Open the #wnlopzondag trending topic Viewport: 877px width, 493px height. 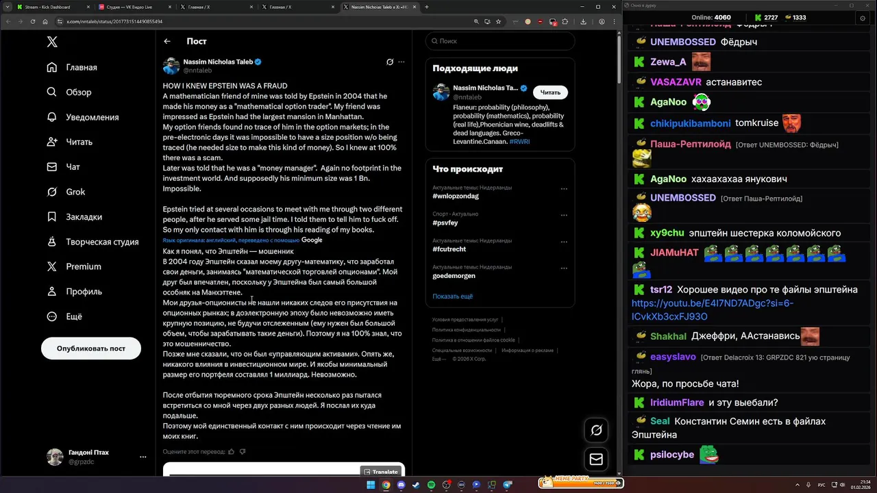point(456,197)
